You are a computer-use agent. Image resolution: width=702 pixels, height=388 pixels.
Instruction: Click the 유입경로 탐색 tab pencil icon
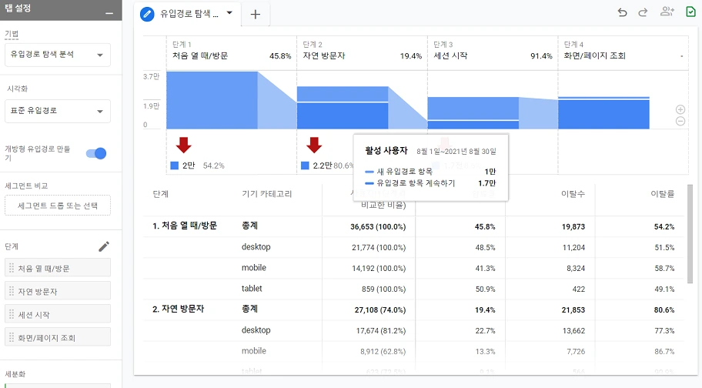coord(147,14)
